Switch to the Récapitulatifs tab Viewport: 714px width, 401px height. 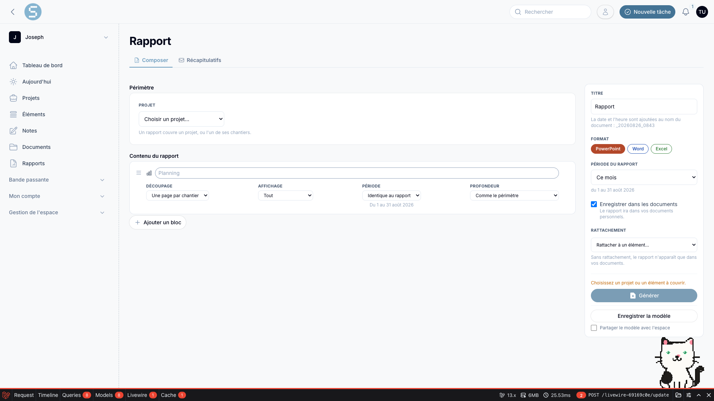click(200, 60)
